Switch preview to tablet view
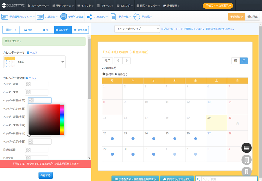The height and width of the screenshot is (181, 262). click(246, 160)
